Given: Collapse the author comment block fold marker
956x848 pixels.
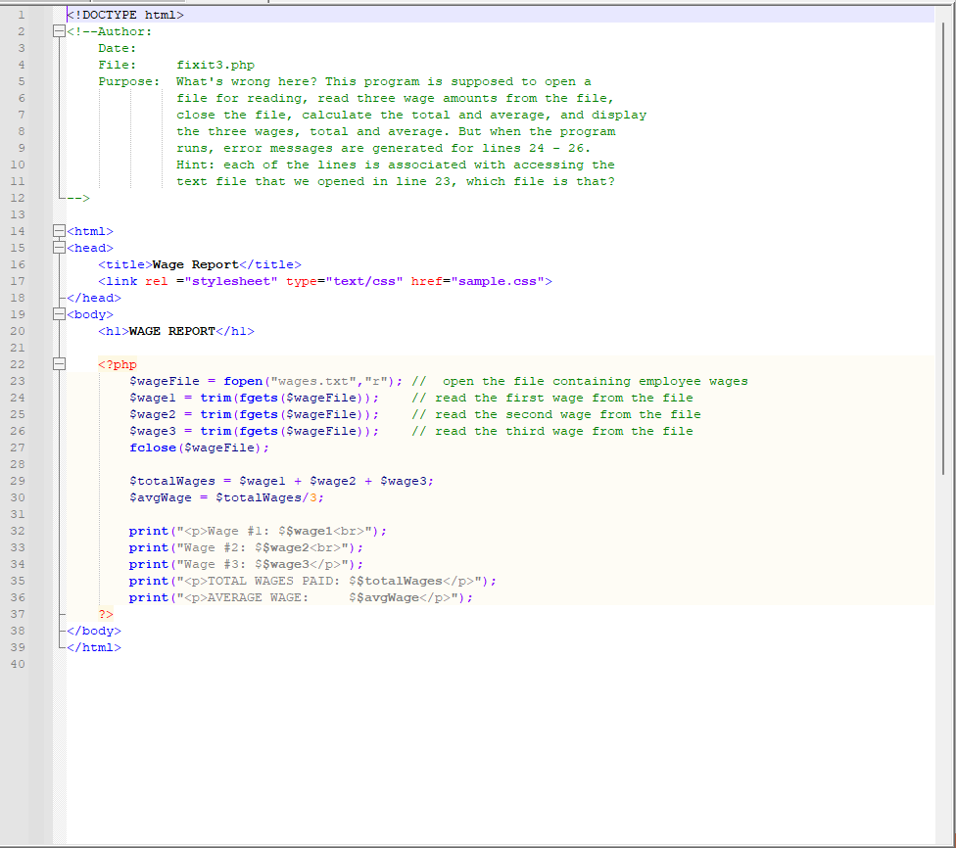Looking at the screenshot, I should coord(59,31).
